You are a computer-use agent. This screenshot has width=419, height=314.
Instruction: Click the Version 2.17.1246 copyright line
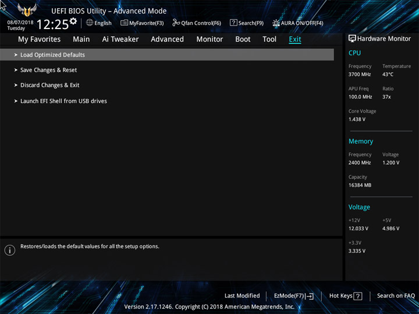[x=210, y=307]
